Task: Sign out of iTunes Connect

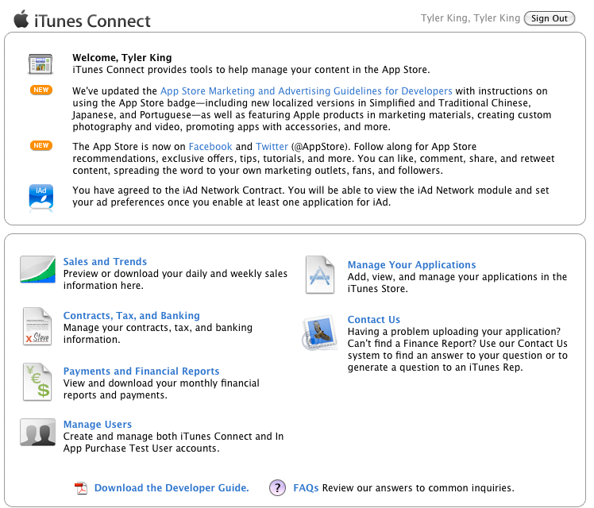Action: coord(550,18)
